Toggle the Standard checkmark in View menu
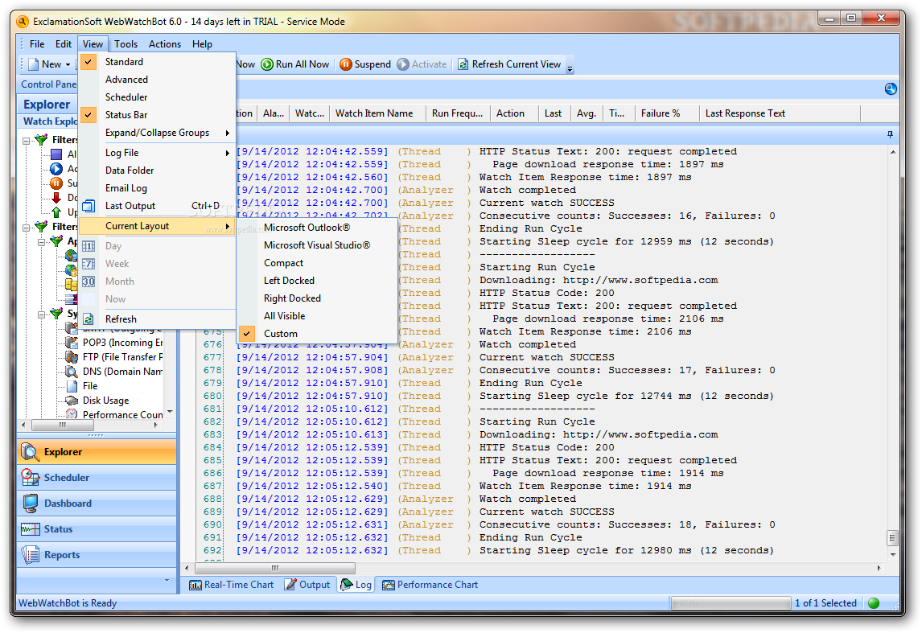922x633 pixels. coord(88,62)
